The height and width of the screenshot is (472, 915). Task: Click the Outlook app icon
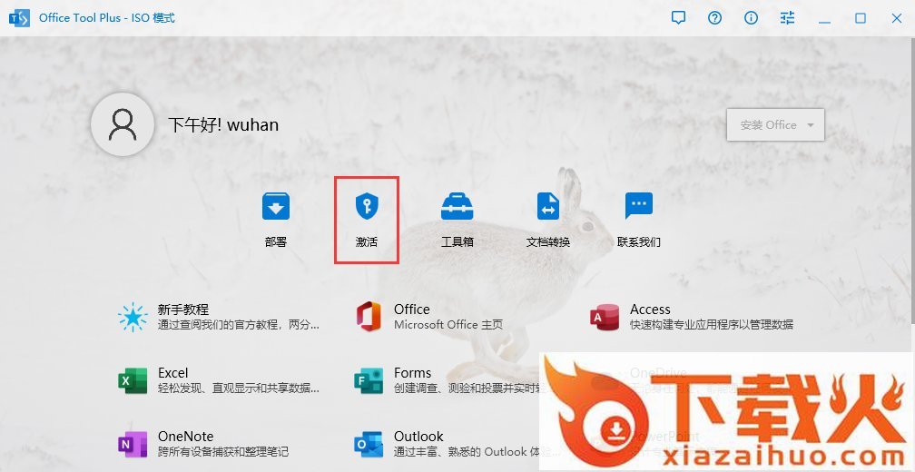(369, 444)
